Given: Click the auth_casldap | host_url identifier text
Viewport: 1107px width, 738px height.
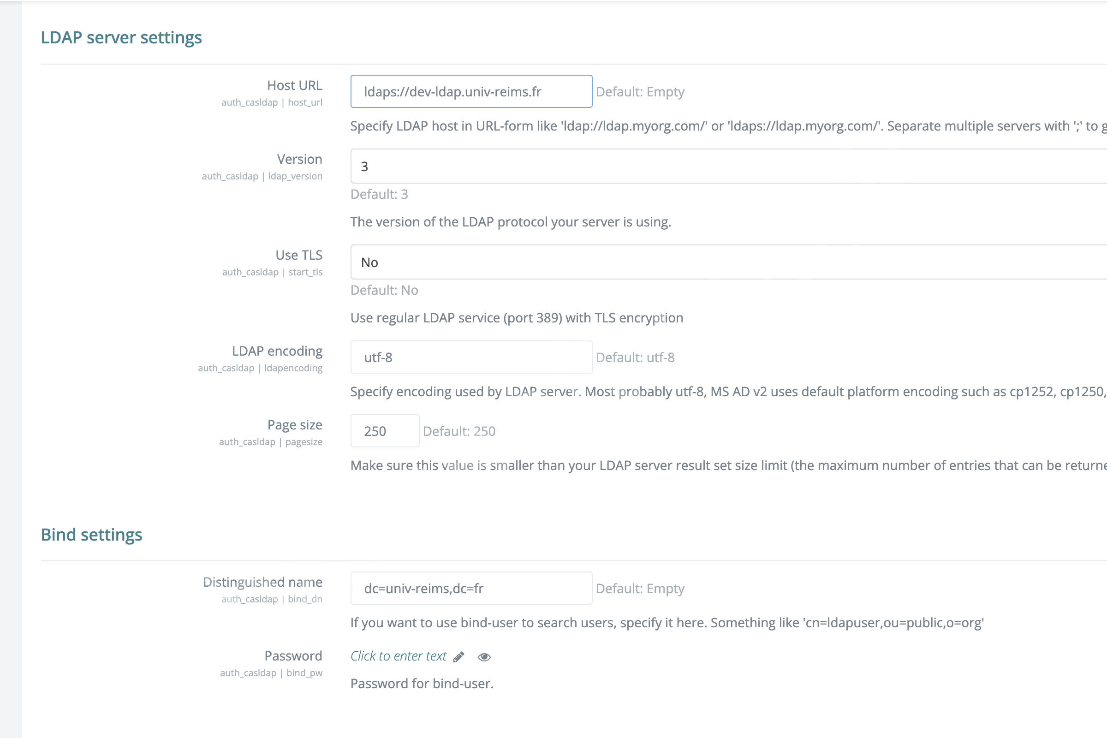Looking at the screenshot, I should (x=272, y=102).
